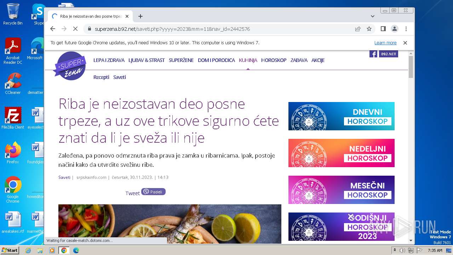Screen dimensions: 453x255
Task: Click the article headline Riba je neizostavan
Action: (x=168, y=121)
